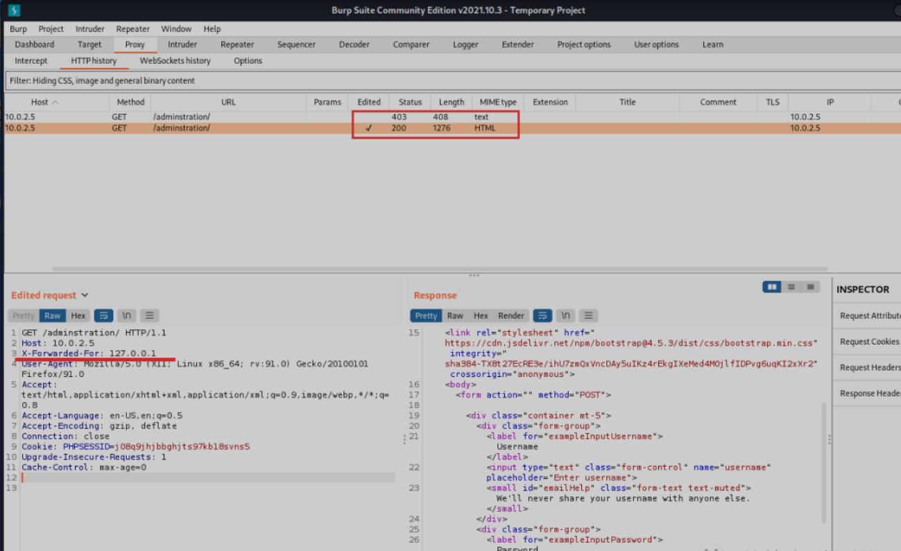Viewport: 901px width, 551px height.
Task: Open the Learn tab
Action: pos(712,44)
